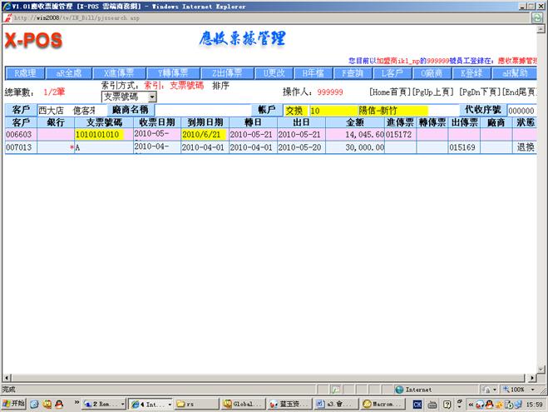Expand the 支票號碼 index dropdown

pyautogui.click(x=151, y=97)
